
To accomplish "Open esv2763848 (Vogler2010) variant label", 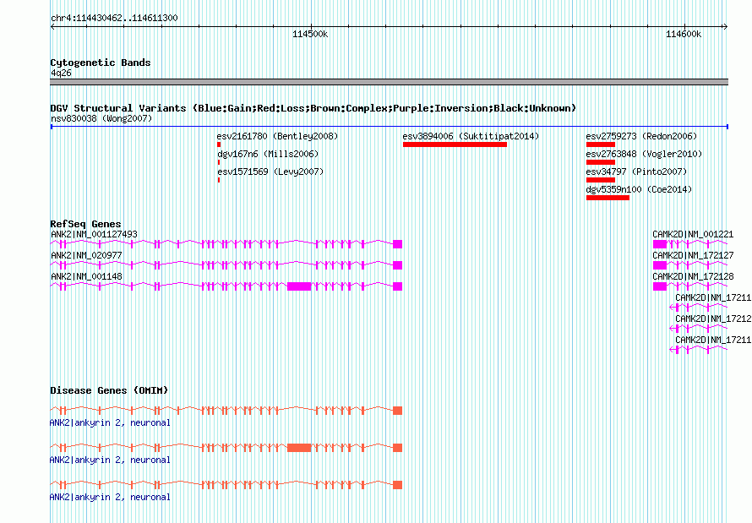I will pos(644,154).
